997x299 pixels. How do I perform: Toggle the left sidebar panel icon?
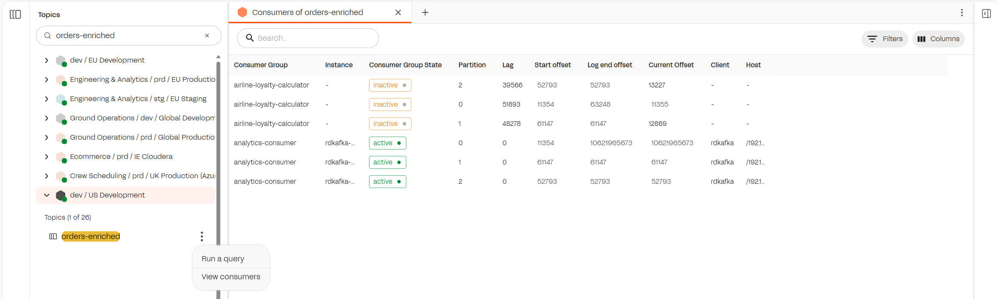click(15, 15)
